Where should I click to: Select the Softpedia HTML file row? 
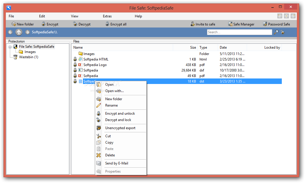pos(177,59)
